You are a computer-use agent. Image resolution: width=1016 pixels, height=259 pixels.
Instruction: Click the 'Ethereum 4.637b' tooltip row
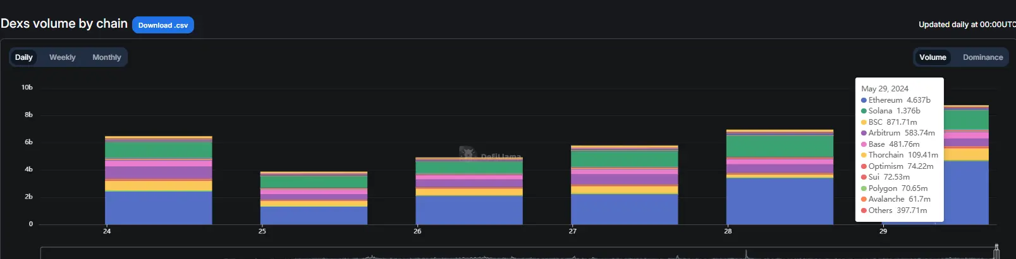[x=896, y=100]
